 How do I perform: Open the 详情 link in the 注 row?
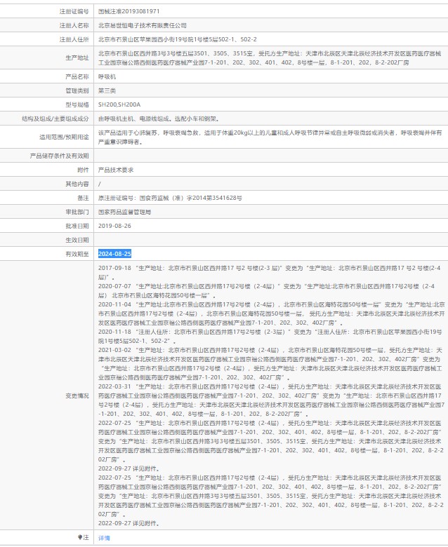click(x=104, y=538)
